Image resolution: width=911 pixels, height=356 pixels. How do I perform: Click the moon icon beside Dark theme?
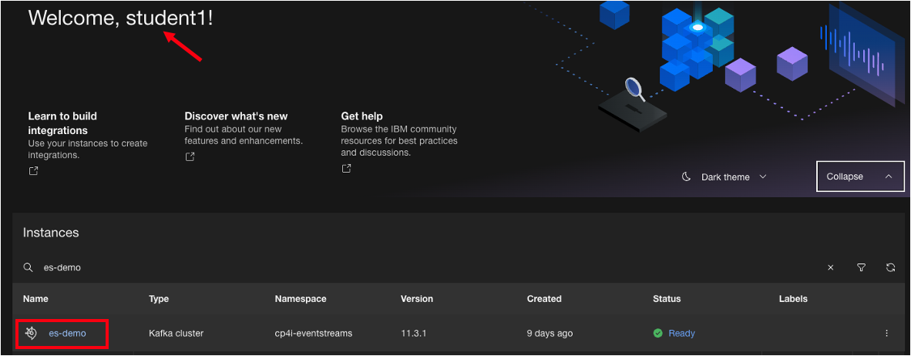coord(686,177)
